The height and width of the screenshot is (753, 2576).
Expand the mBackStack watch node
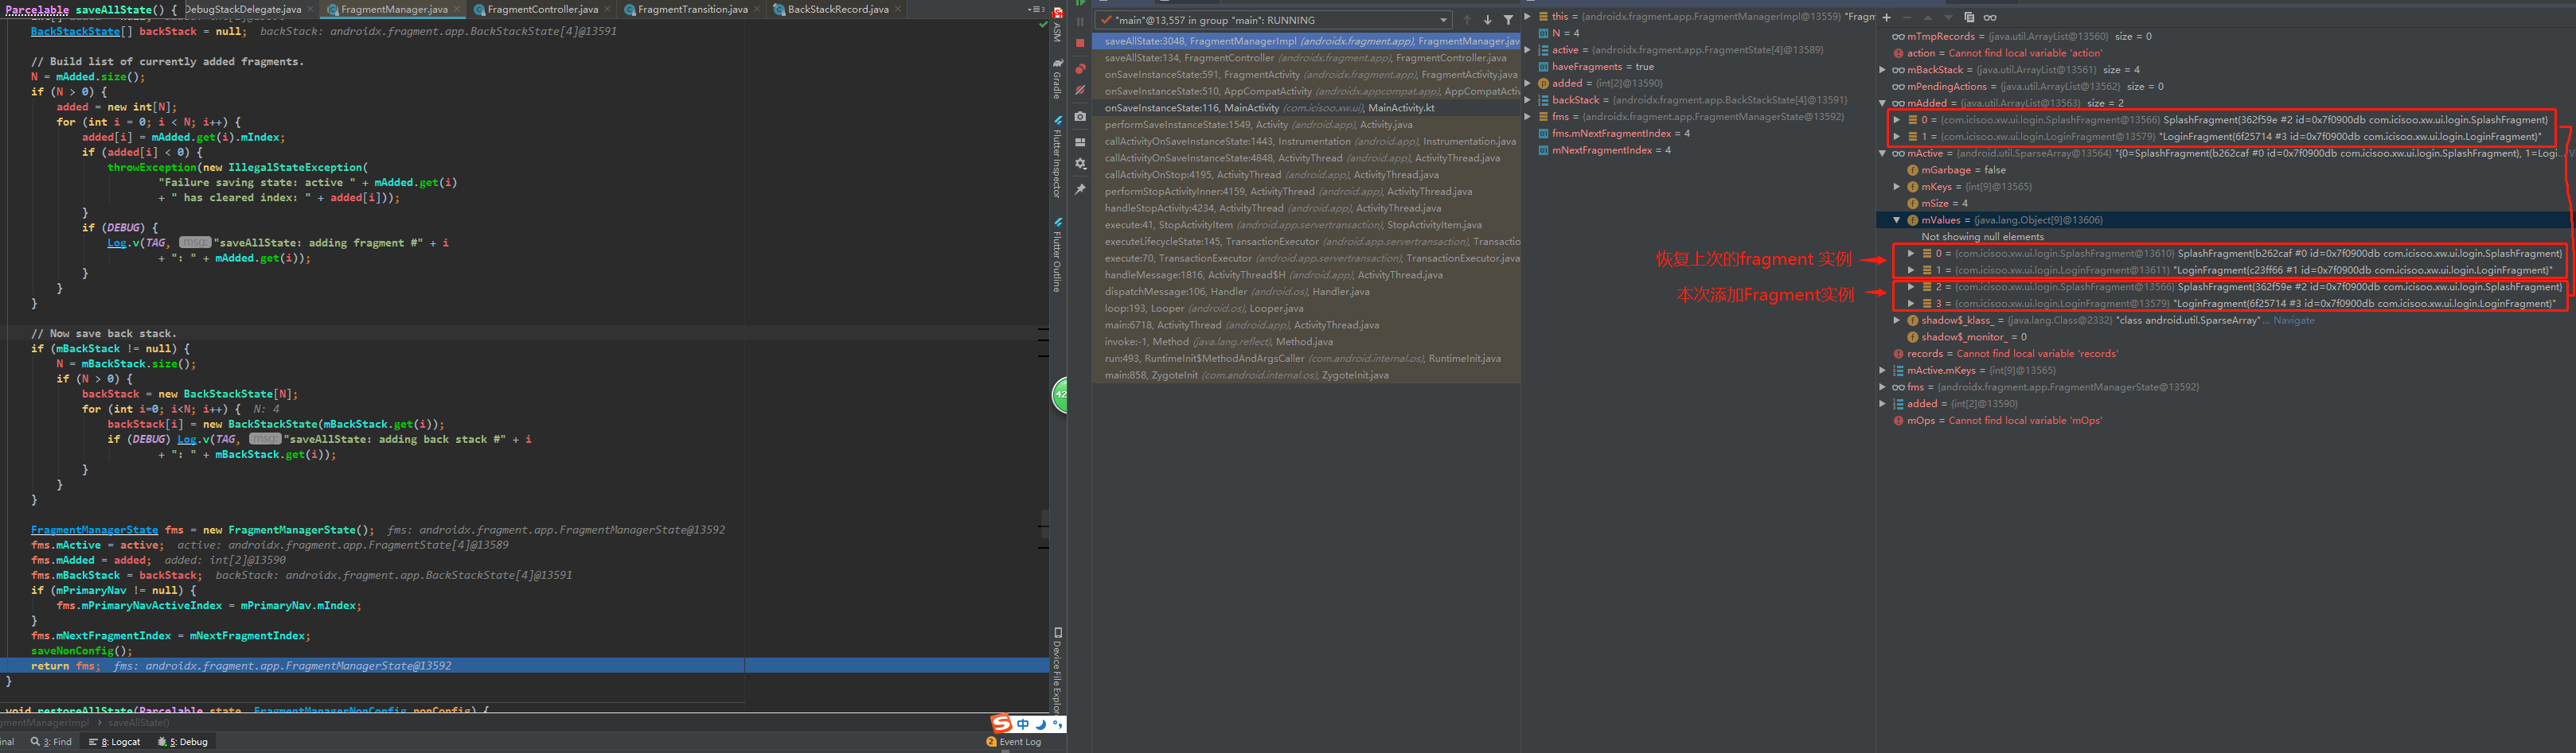pyautogui.click(x=1882, y=70)
